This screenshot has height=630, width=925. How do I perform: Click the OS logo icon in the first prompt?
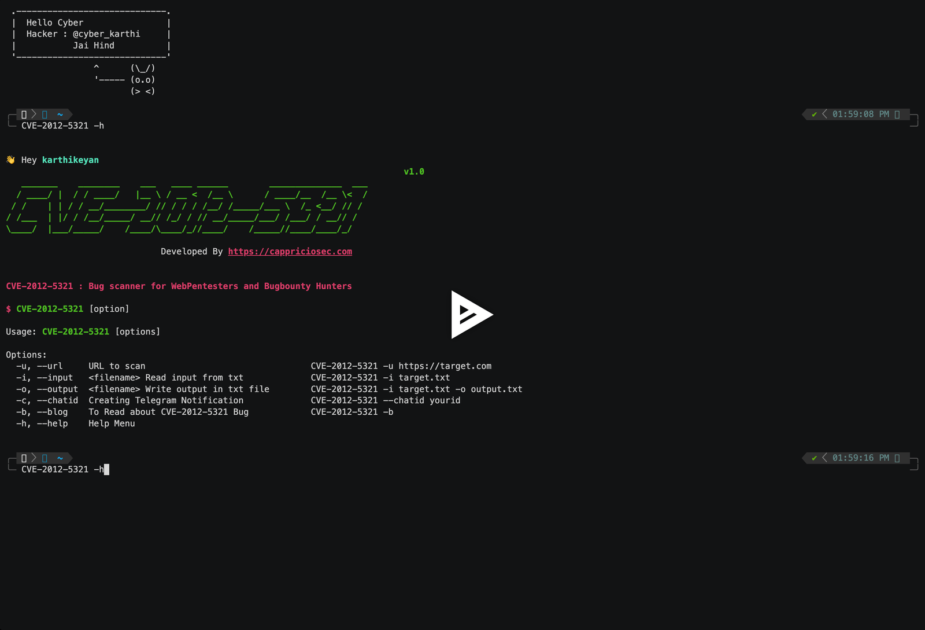(24, 114)
